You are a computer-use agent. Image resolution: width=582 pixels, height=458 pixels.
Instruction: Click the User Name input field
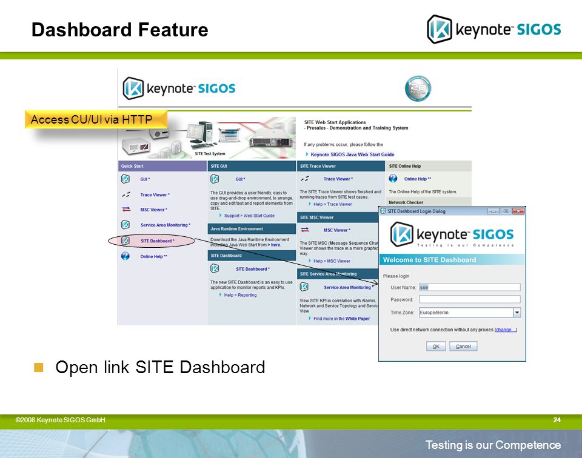pos(469,287)
